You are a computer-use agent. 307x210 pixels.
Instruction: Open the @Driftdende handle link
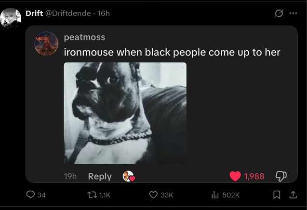(68, 14)
